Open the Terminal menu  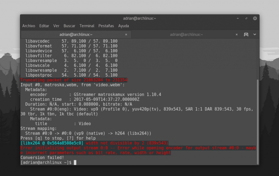click(87, 26)
